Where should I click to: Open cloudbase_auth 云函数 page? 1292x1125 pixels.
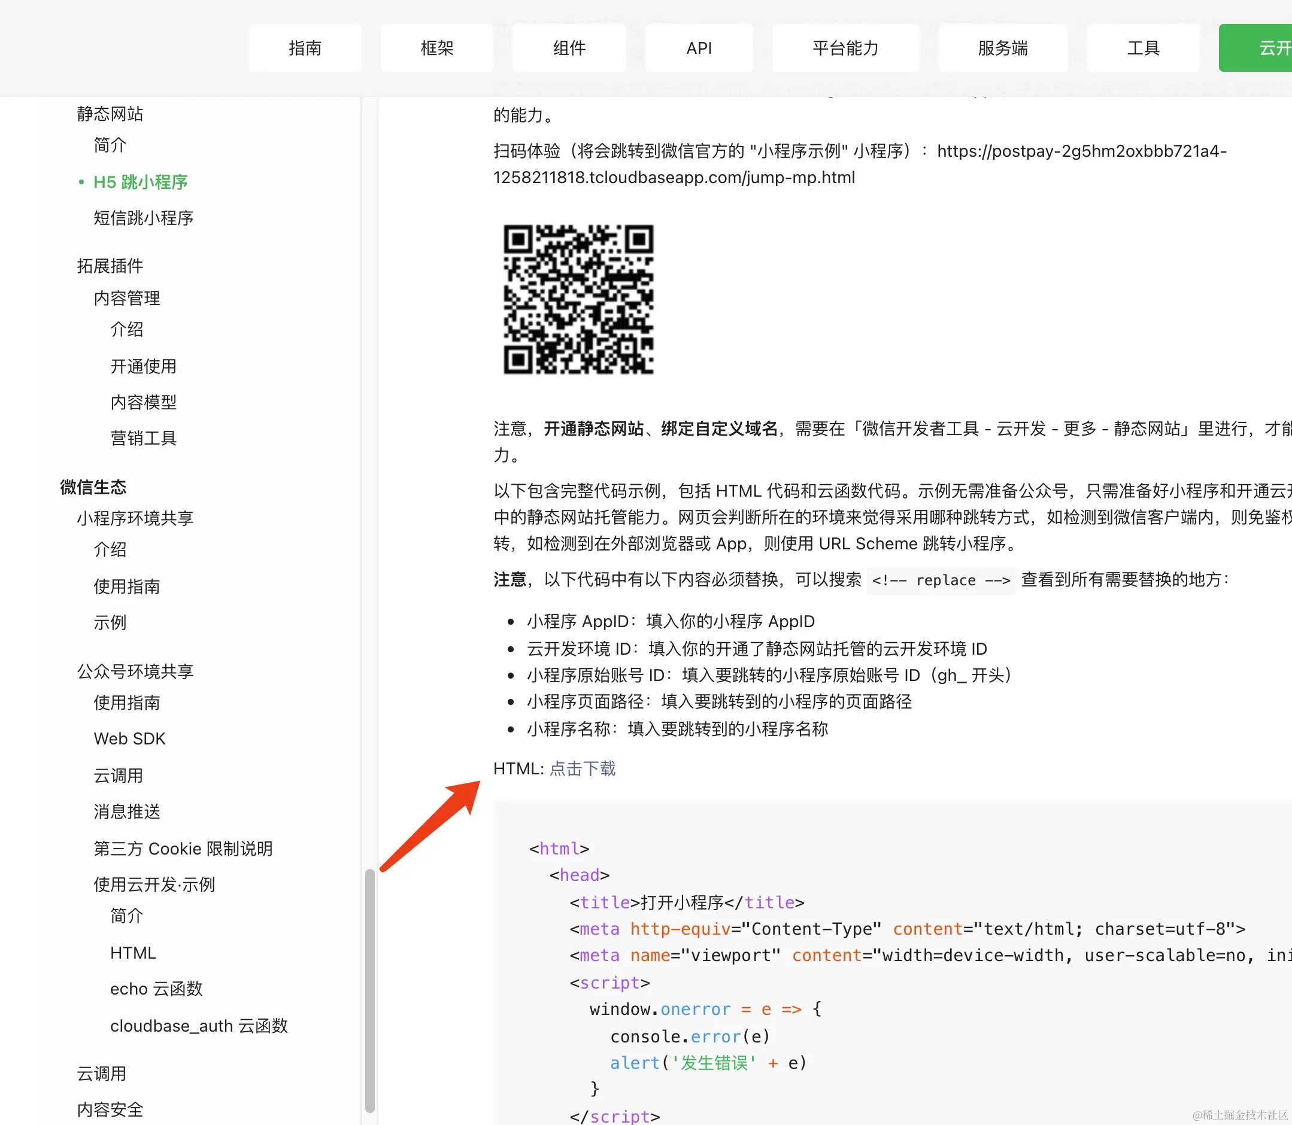[199, 1025]
